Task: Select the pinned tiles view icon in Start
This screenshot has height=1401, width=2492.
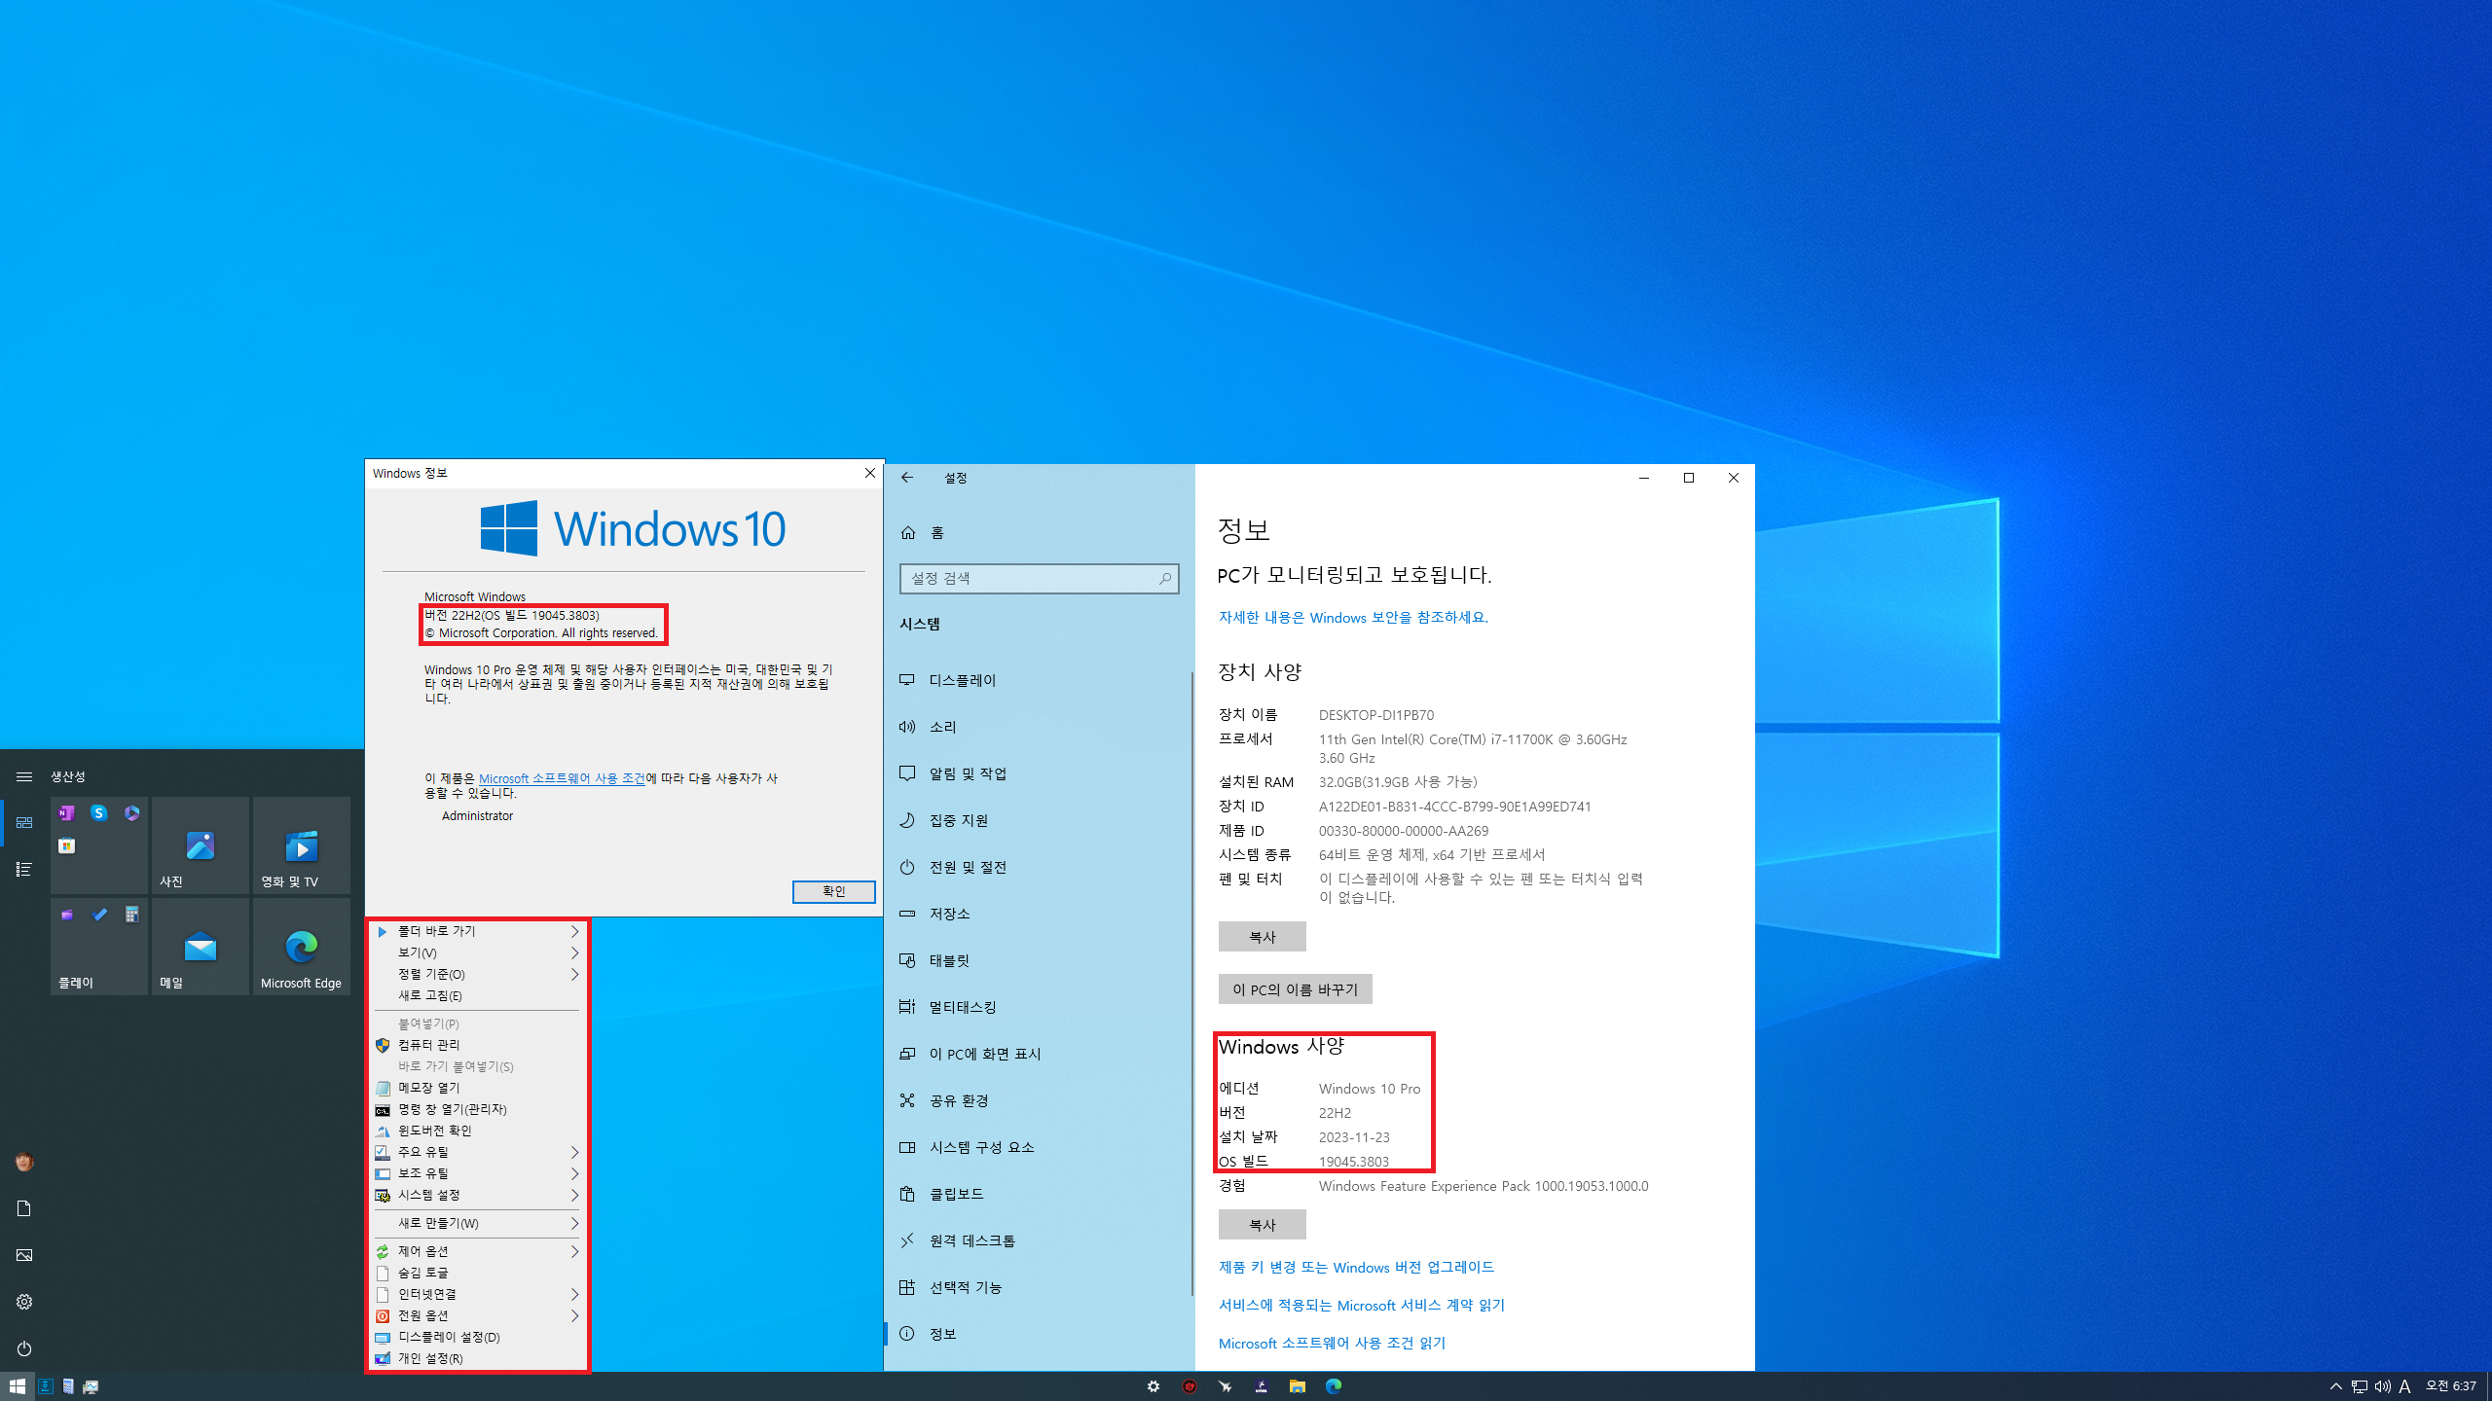Action: pyautogui.click(x=24, y=822)
